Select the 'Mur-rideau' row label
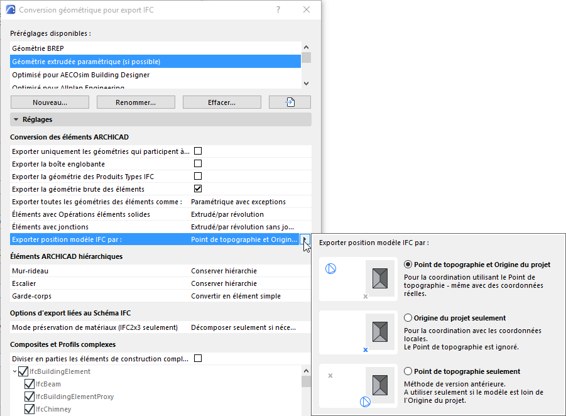566x416 pixels. (x=30, y=271)
